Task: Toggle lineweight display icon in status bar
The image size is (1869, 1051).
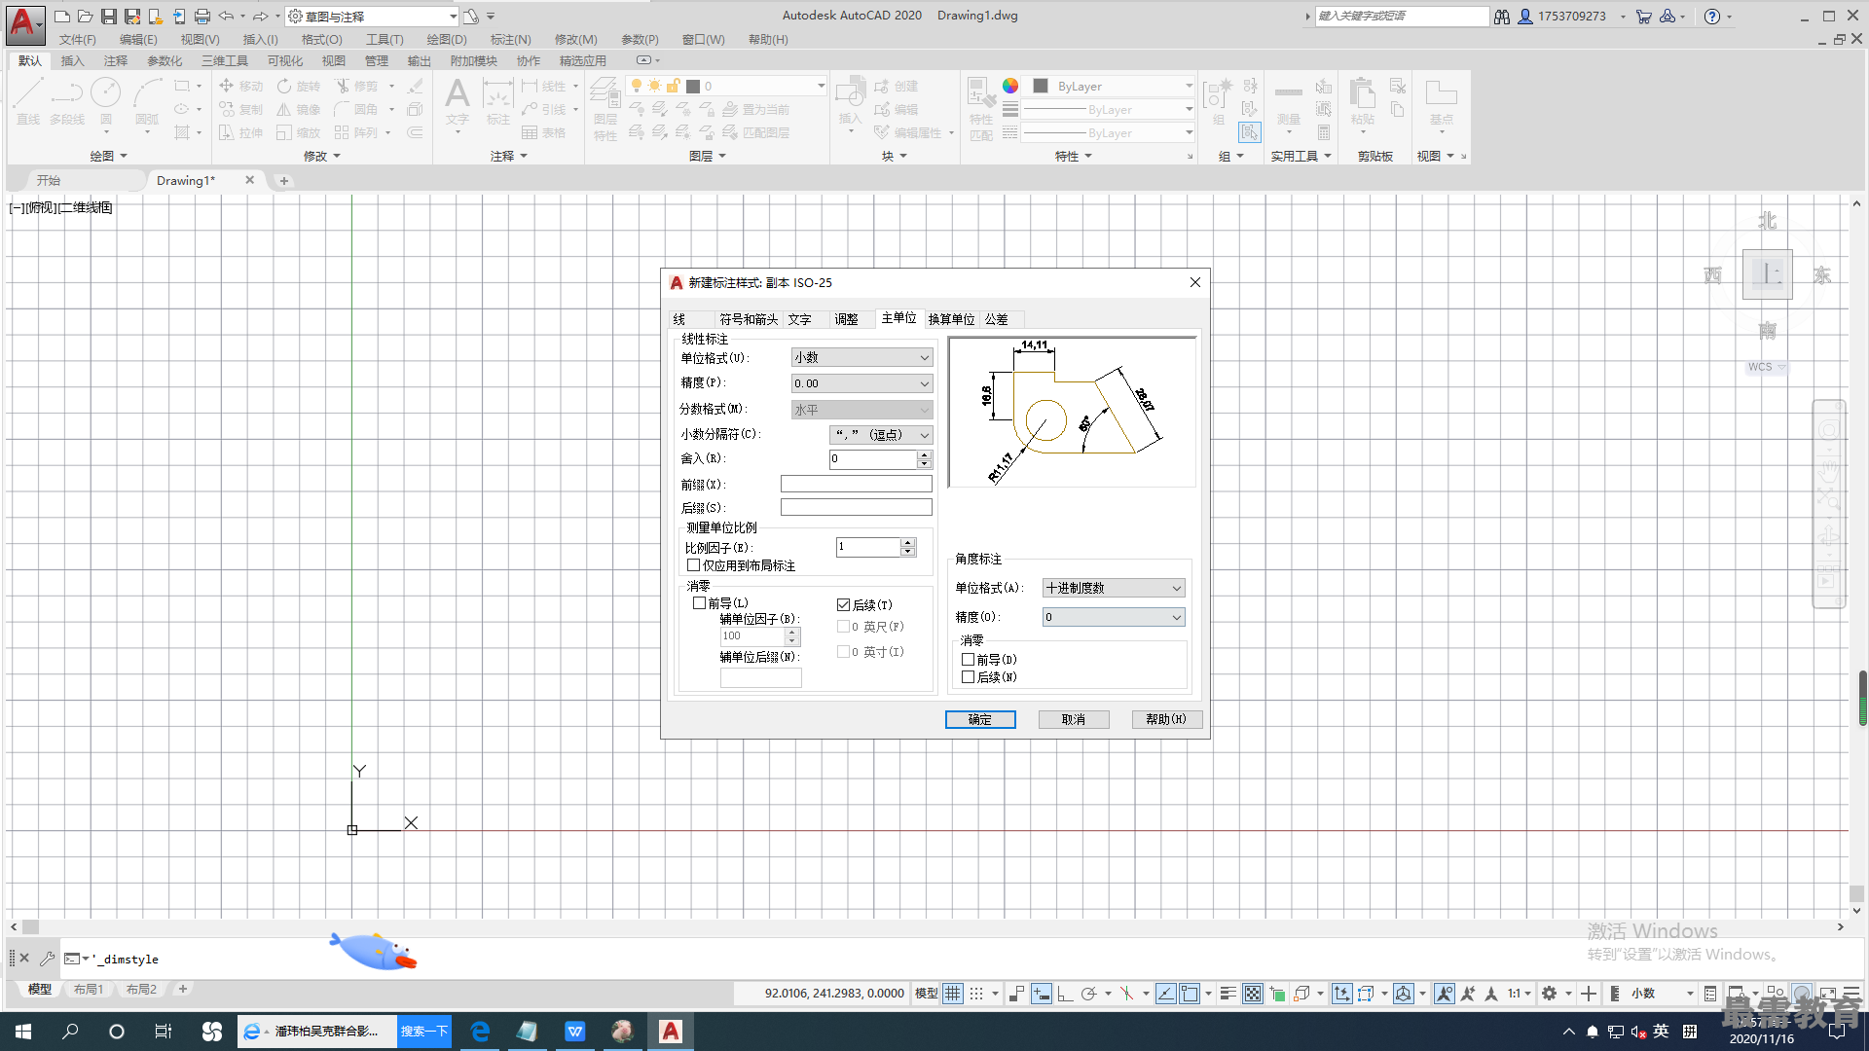Action: (1228, 994)
